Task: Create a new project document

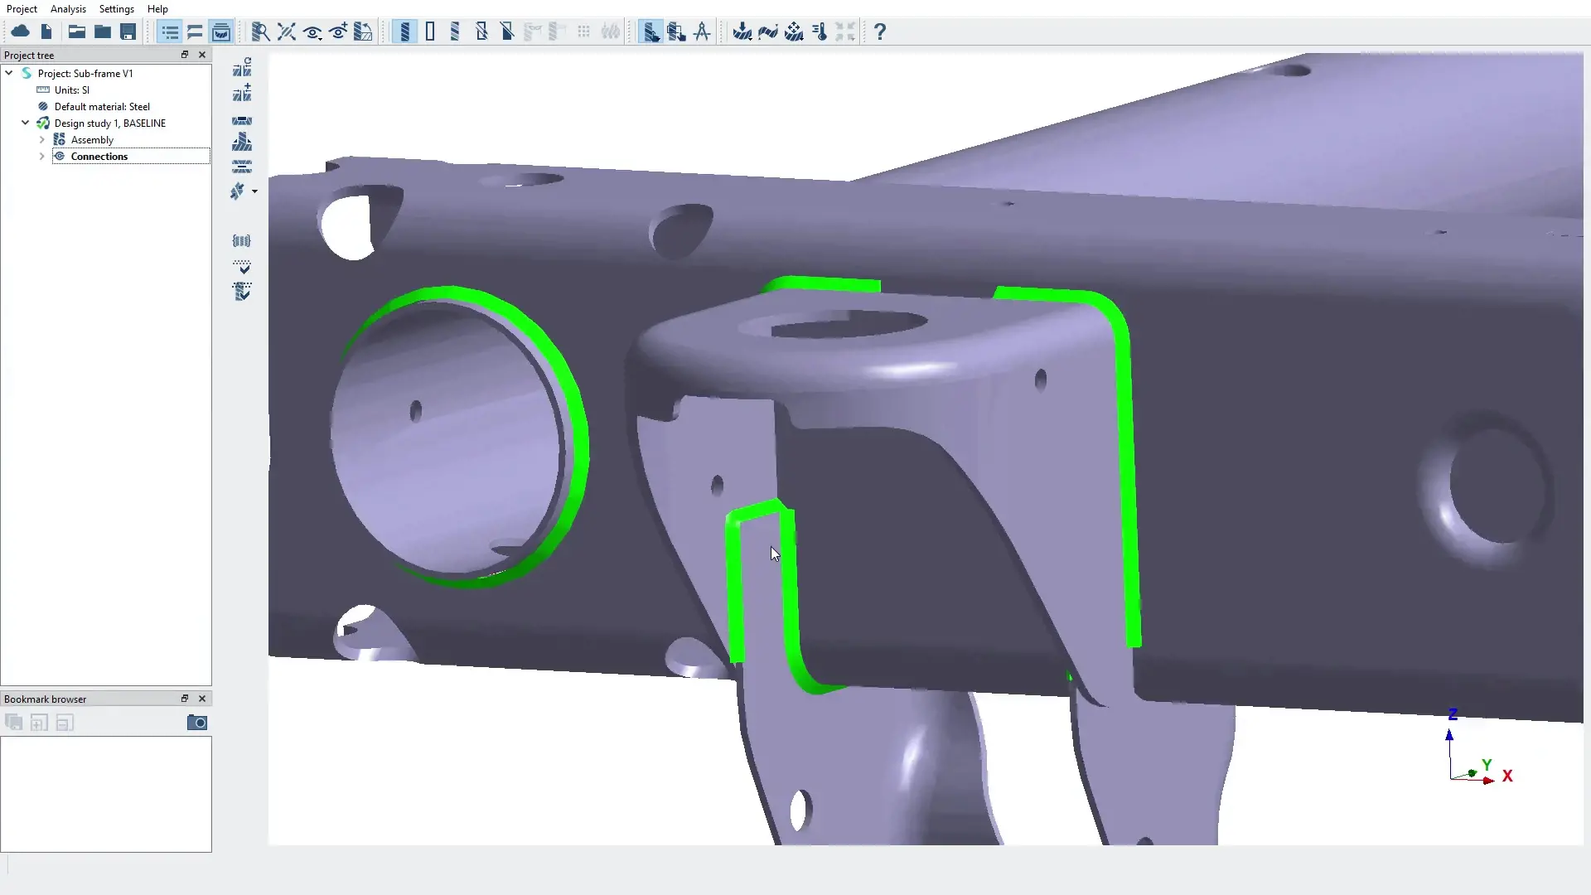Action: tap(46, 31)
